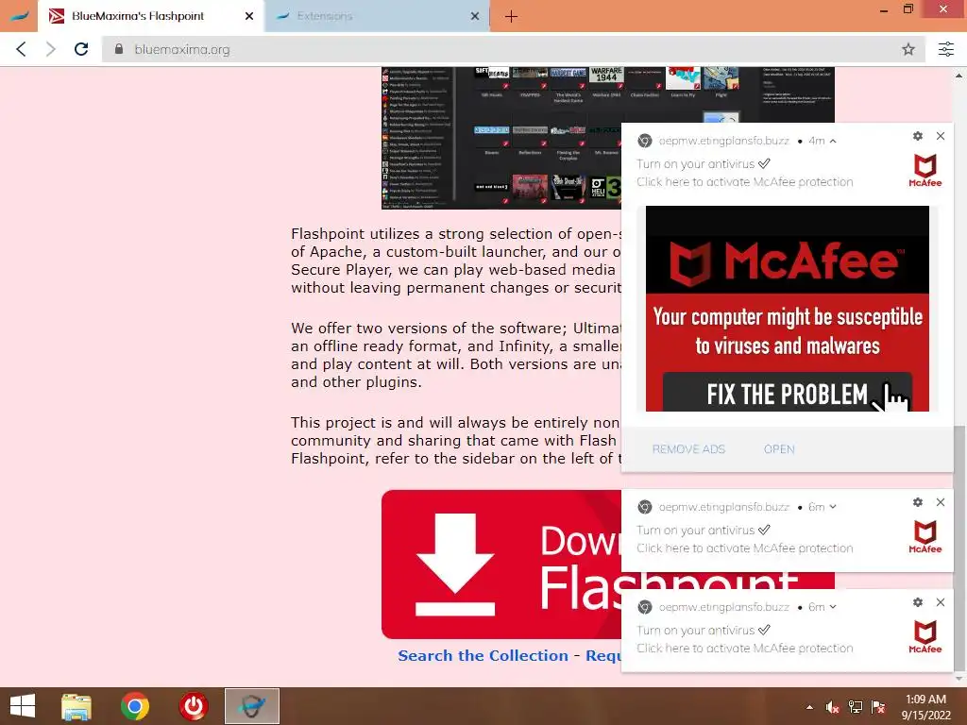Launch Google Chrome from the taskbar
967x725 pixels.
point(135,706)
